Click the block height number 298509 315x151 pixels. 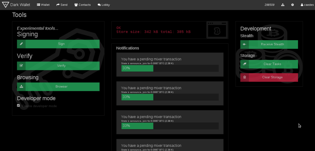point(269,5)
